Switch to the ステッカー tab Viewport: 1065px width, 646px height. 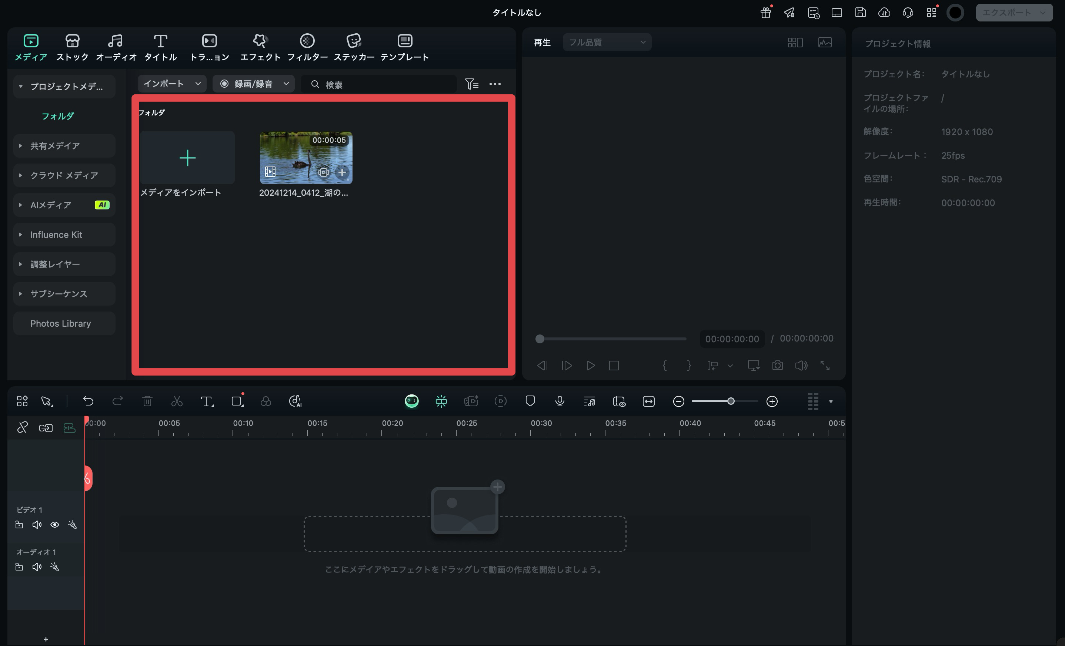354,47
